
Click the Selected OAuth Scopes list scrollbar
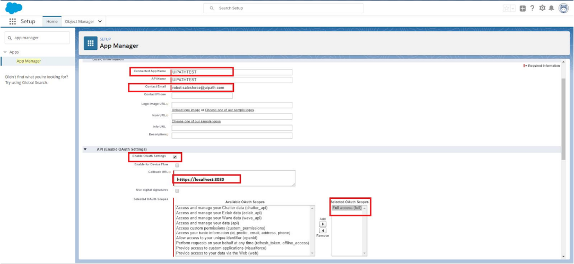tap(364, 231)
